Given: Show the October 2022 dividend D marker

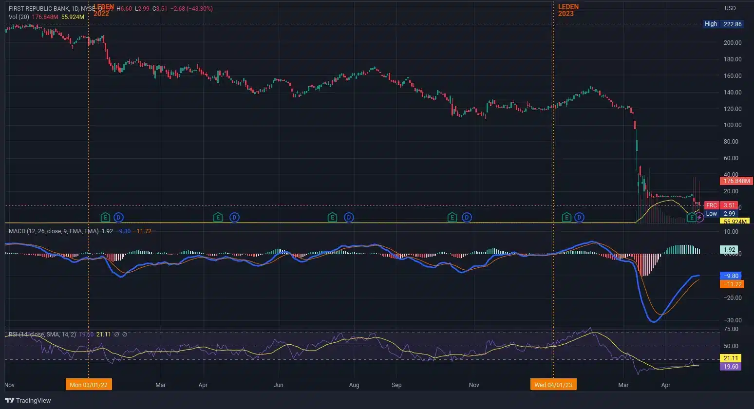Looking at the screenshot, I should [x=467, y=217].
